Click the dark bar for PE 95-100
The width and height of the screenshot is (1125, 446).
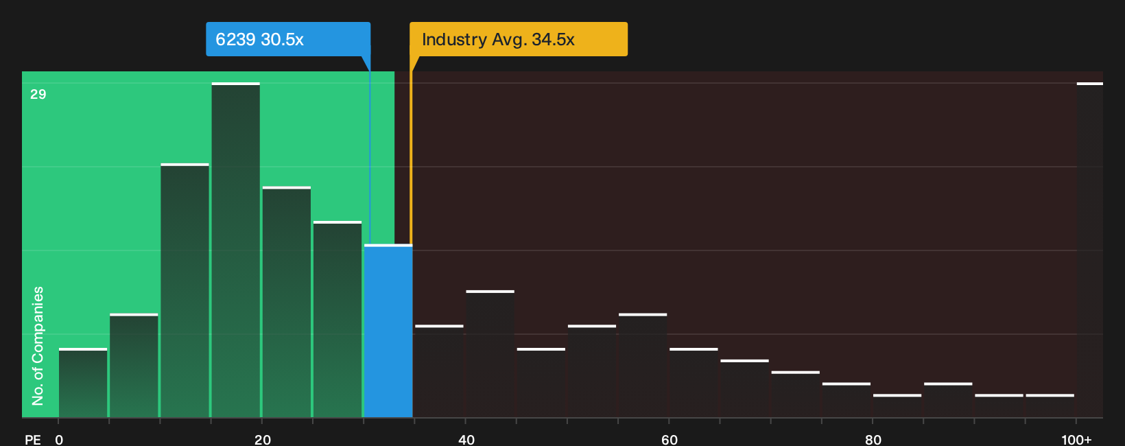point(1050,406)
